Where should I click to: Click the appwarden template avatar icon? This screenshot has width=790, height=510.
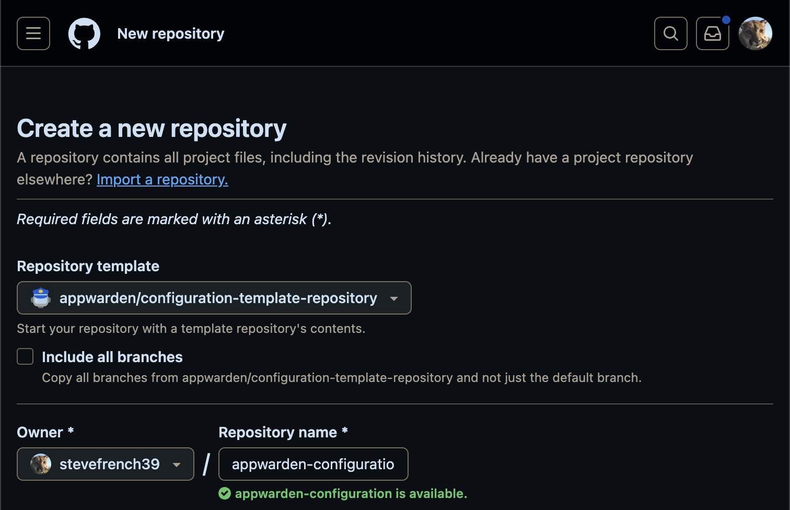(41, 298)
